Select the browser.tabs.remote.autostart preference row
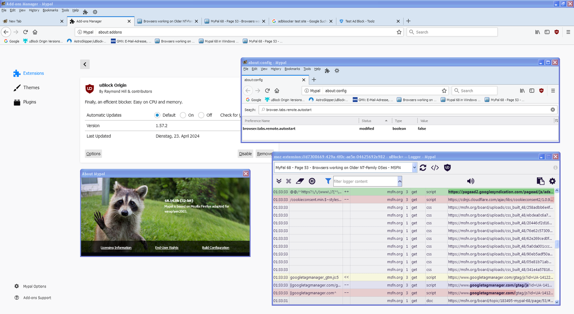 (400, 129)
